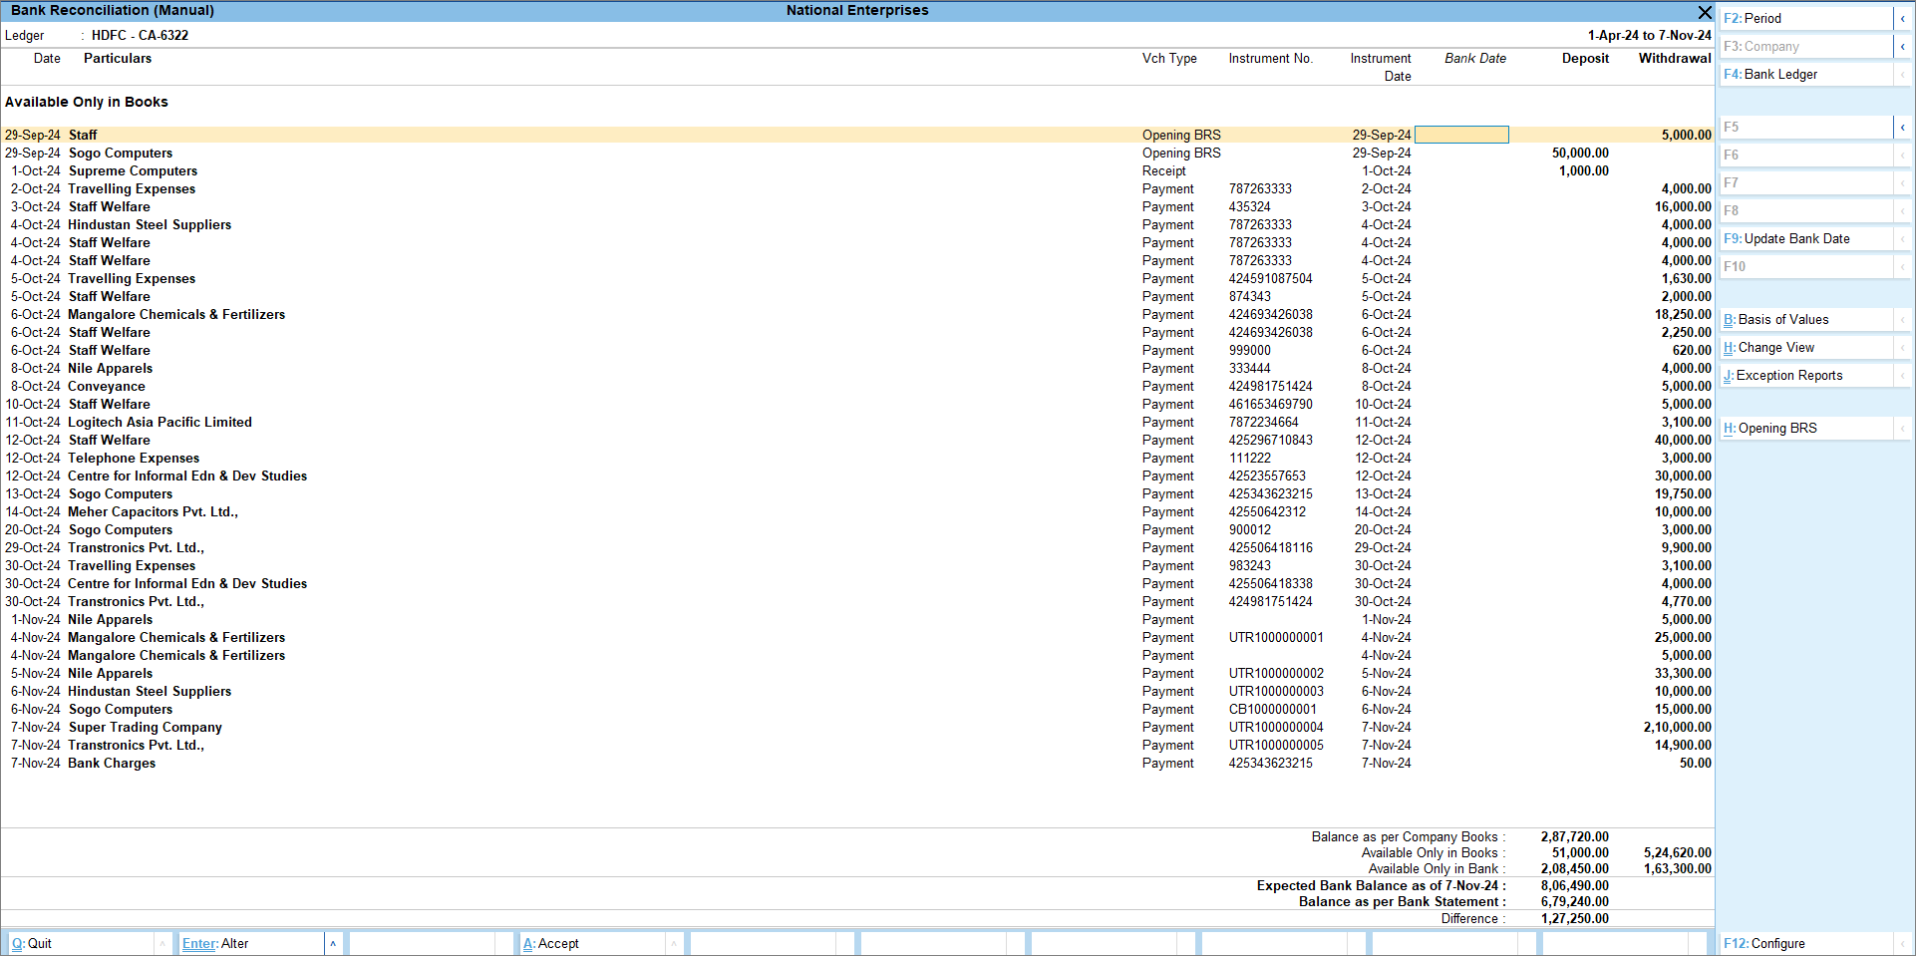Open F12: Configure options
This screenshot has width=1916, height=956.
[x=1805, y=943]
